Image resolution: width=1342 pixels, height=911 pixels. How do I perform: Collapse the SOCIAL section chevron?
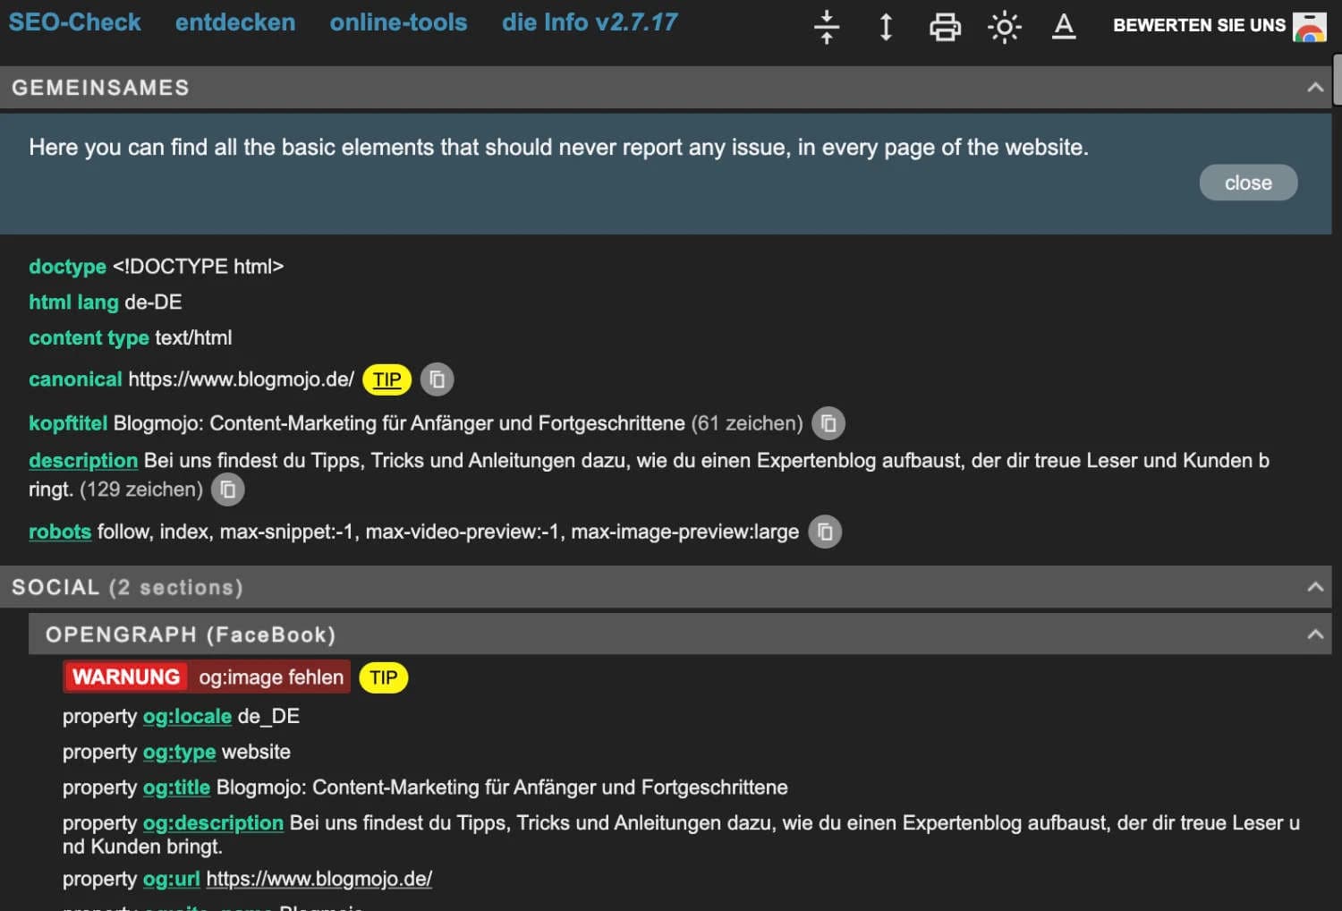(x=1315, y=586)
